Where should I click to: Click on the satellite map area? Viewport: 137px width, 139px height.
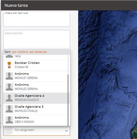(x=107, y=74)
